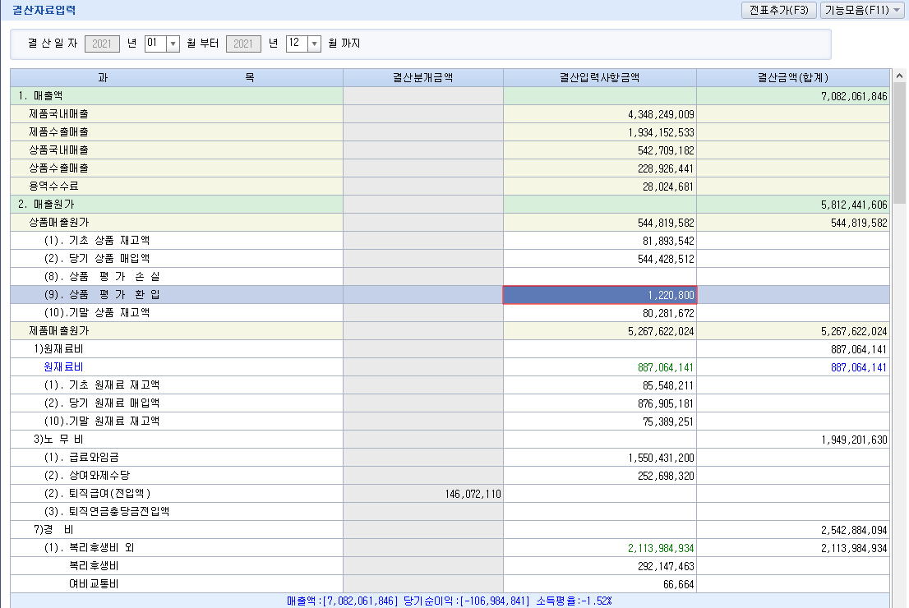
Task: Click the scrollbar up arrow
Action: coord(899,76)
